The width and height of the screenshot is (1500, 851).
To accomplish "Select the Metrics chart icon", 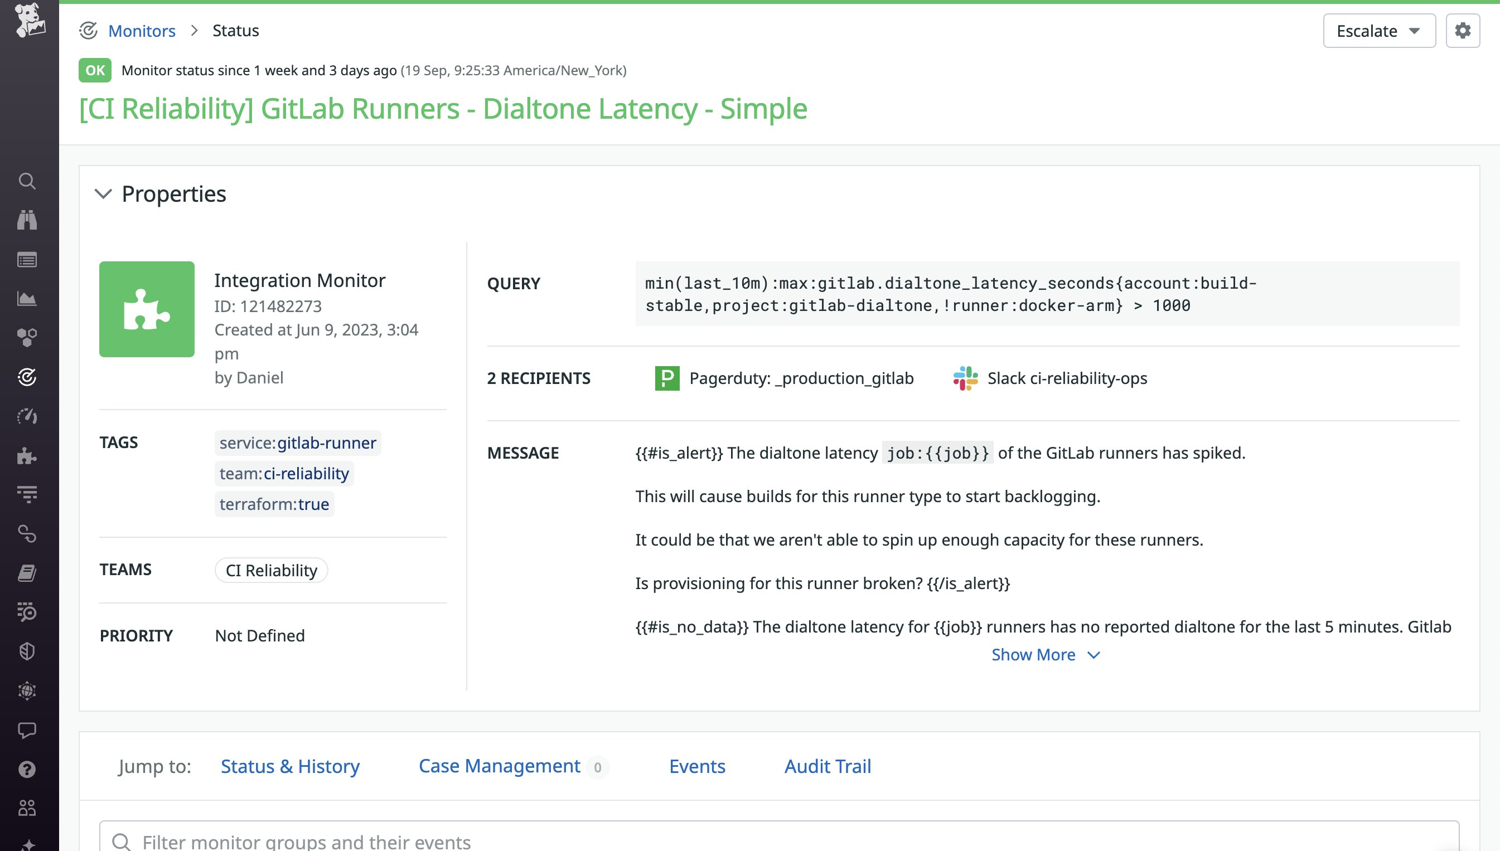I will [27, 299].
